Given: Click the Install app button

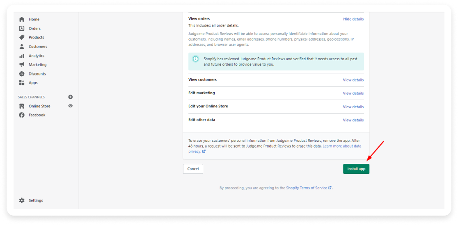Looking at the screenshot, I should point(356,169).
